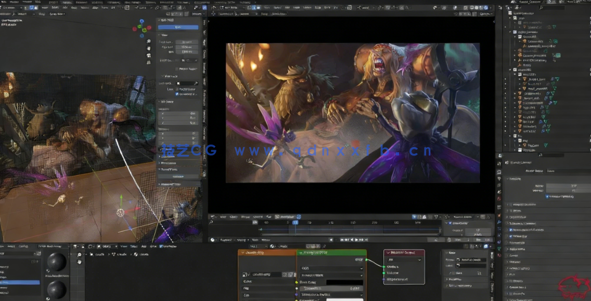
Task: Click the eyedropper icon in the sidebar panel
Action: tap(196, 83)
